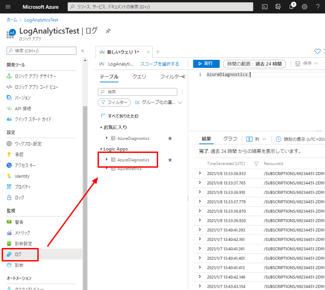Viewport: 325px width, 290px height.
Task: Open the Azure portal hamburger menu
Action: click(8, 7)
